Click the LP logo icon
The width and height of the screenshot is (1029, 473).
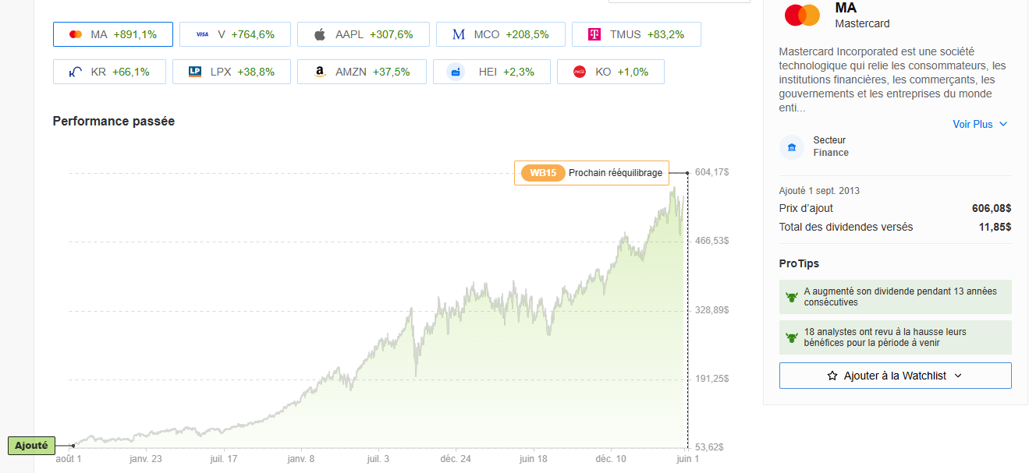[x=195, y=72]
